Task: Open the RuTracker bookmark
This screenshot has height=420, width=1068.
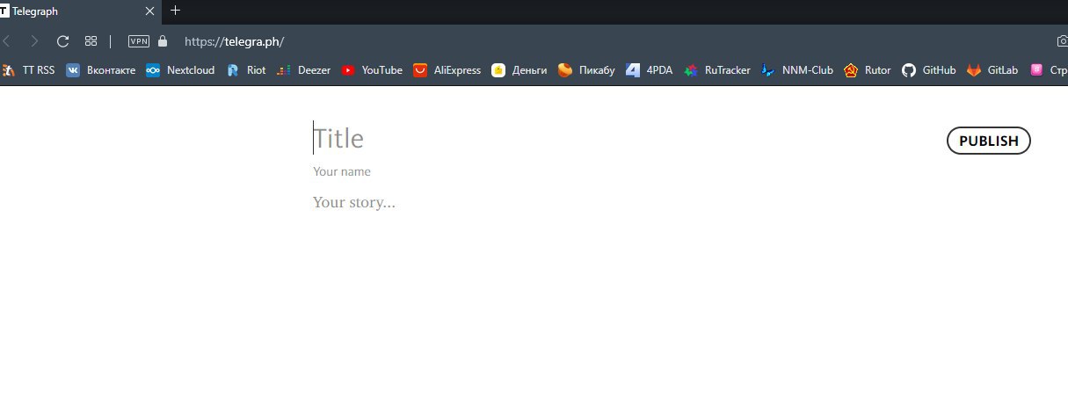Action: 717,70
